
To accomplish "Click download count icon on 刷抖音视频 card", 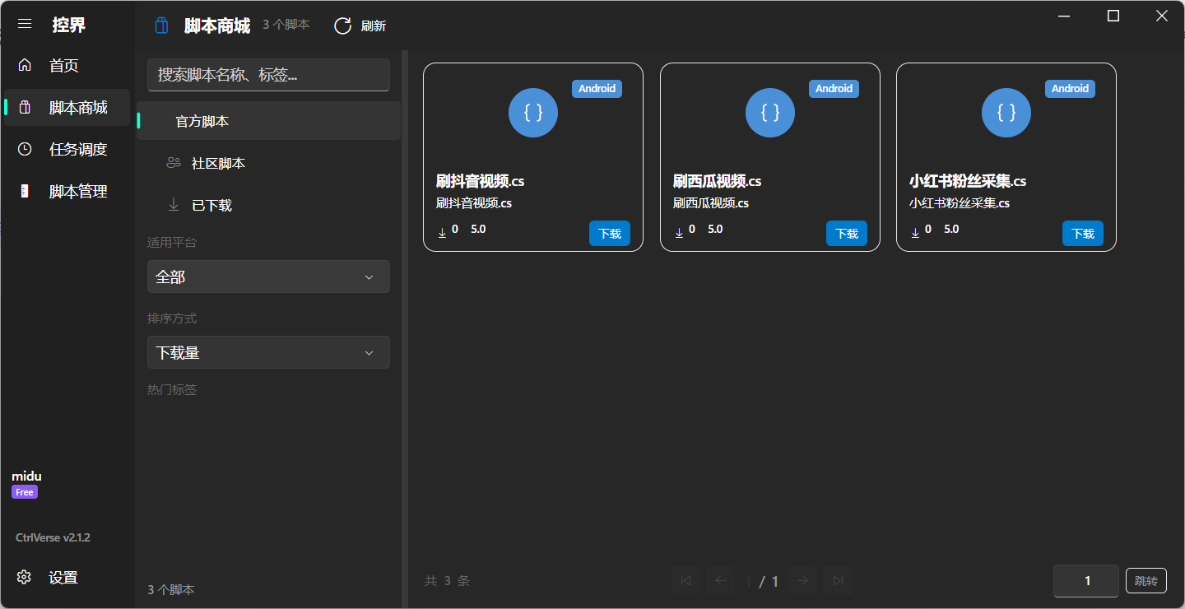I will pyautogui.click(x=442, y=233).
